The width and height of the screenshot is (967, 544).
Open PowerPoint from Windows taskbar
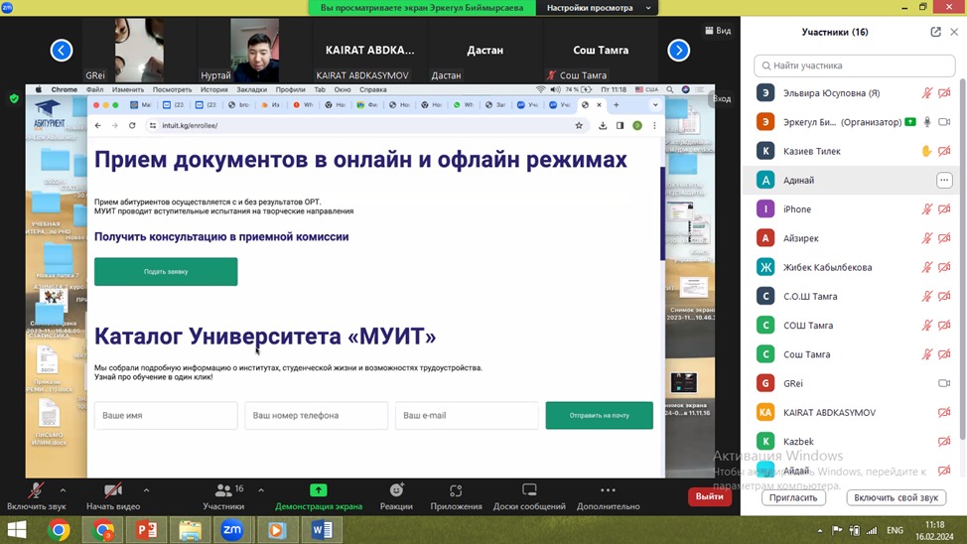click(146, 530)
